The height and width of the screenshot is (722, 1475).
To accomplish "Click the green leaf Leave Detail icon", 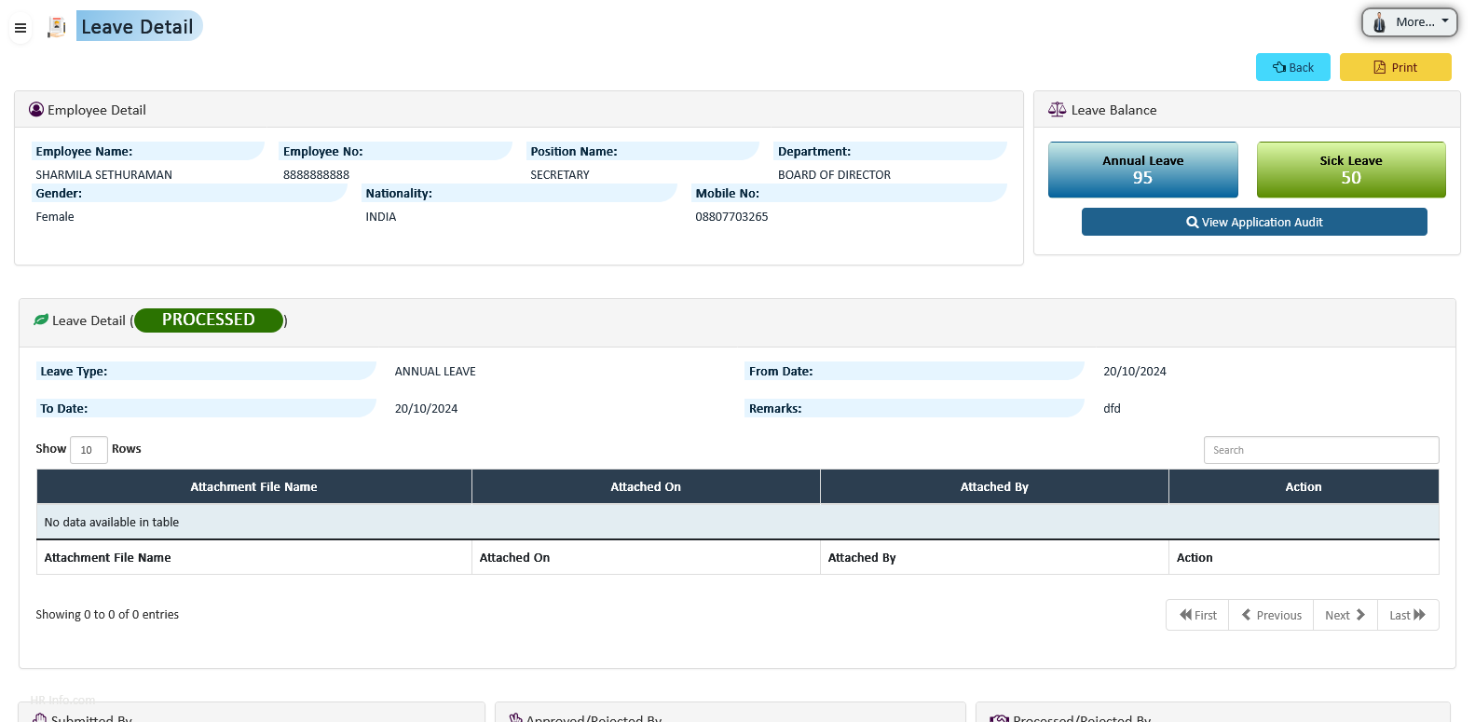I will [41, 320].
